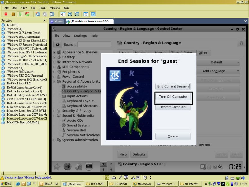Click the yellow warning icon in VMware status bar
Image resolution: width=249 pixels, height=187 pixels.
tap(2, 178)
